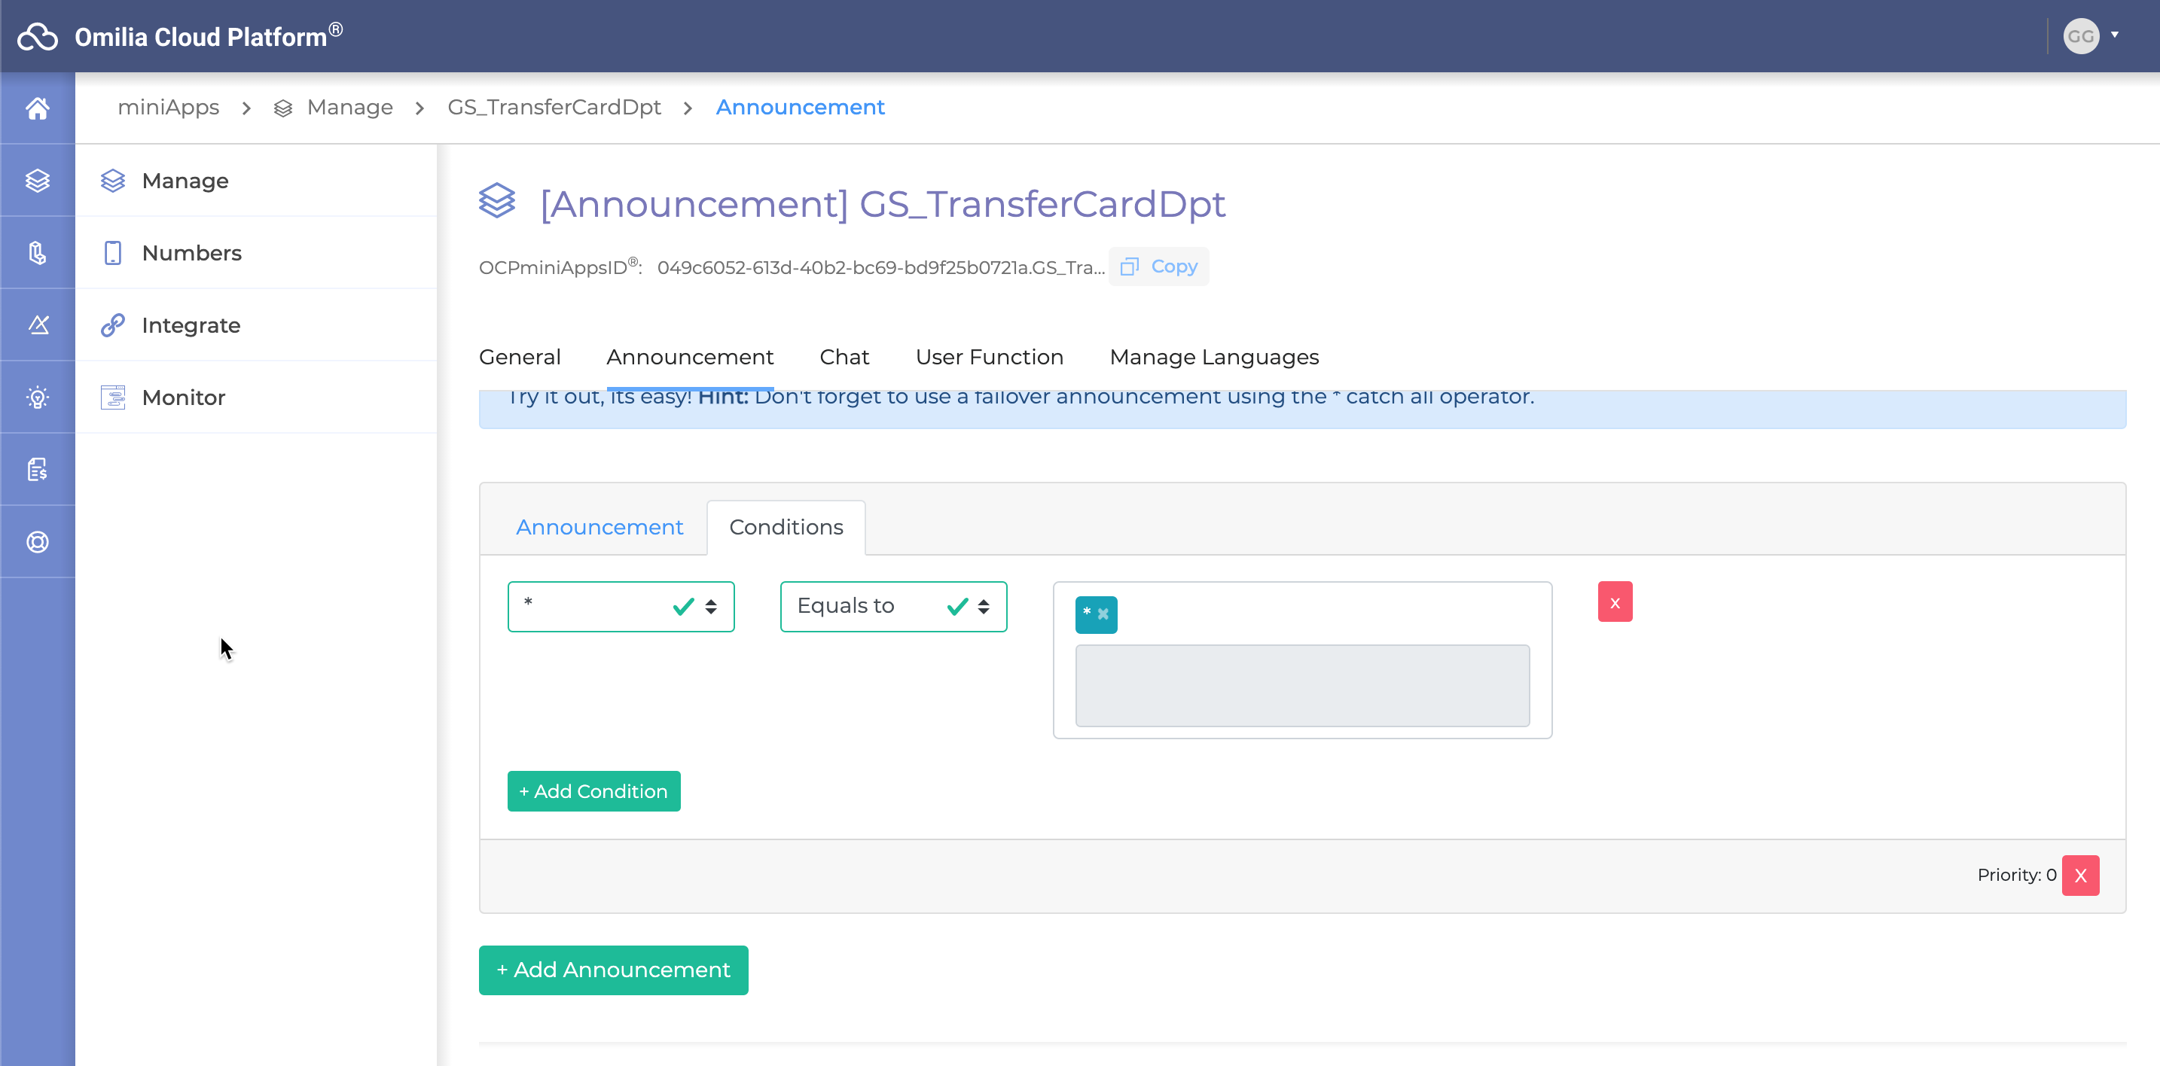
Task: Click the Announcement breadcrumb
Action: pos(799,107)
